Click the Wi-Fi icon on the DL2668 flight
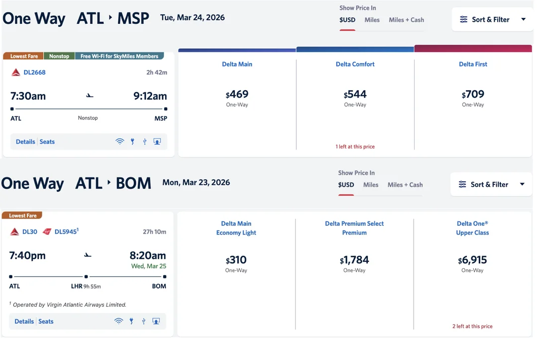 pyautogui.click(x=120, y=141)
